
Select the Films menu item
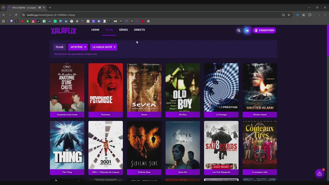tap(109, 30)
